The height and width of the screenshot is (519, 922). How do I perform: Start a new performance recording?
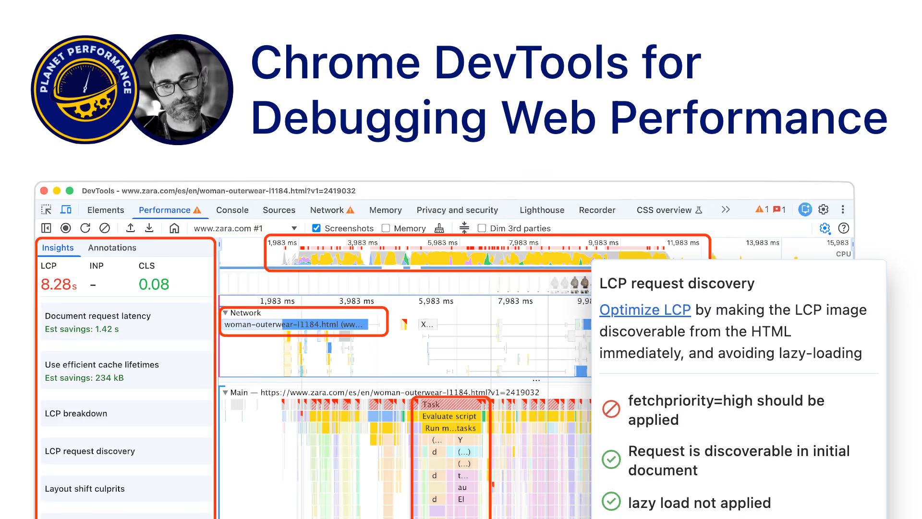tap(65, 228)
